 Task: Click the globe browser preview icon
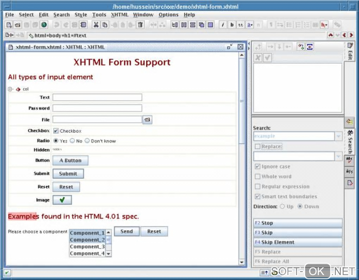[44, 25]
